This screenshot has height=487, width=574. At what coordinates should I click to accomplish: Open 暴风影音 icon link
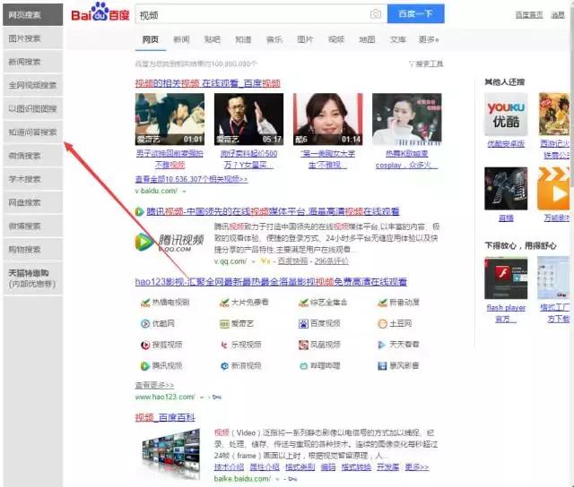tap(398, 366)
